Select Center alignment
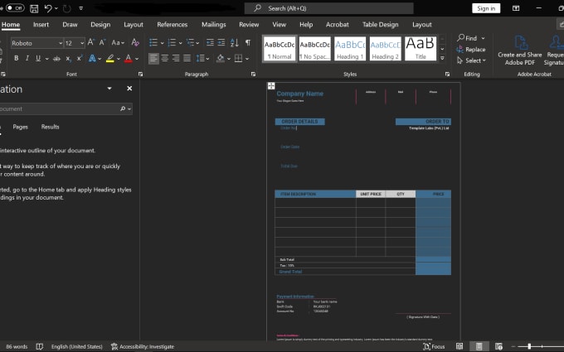 coord(165,58)
